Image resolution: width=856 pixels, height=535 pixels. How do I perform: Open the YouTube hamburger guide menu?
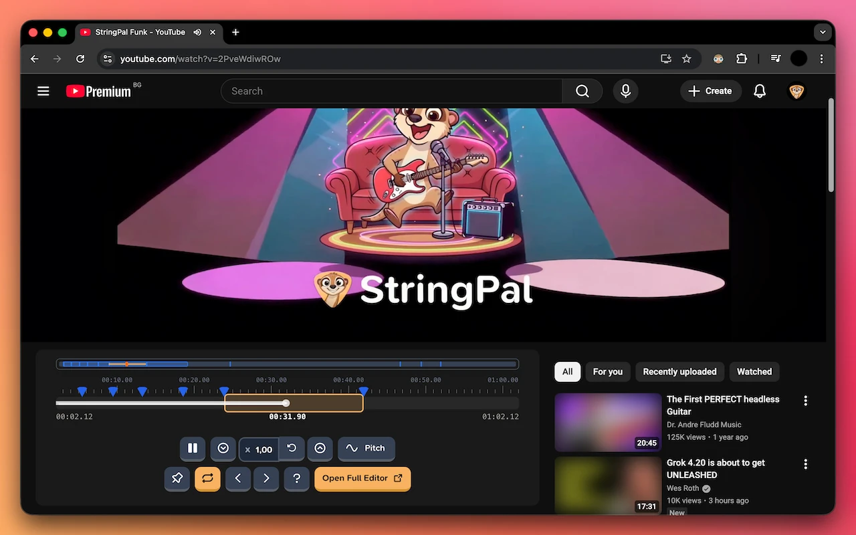43,91
